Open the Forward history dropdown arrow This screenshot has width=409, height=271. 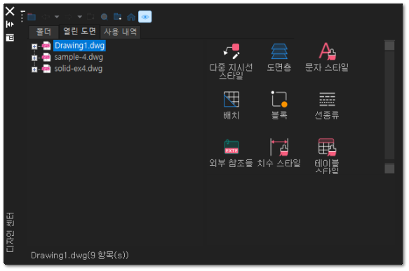79,17
